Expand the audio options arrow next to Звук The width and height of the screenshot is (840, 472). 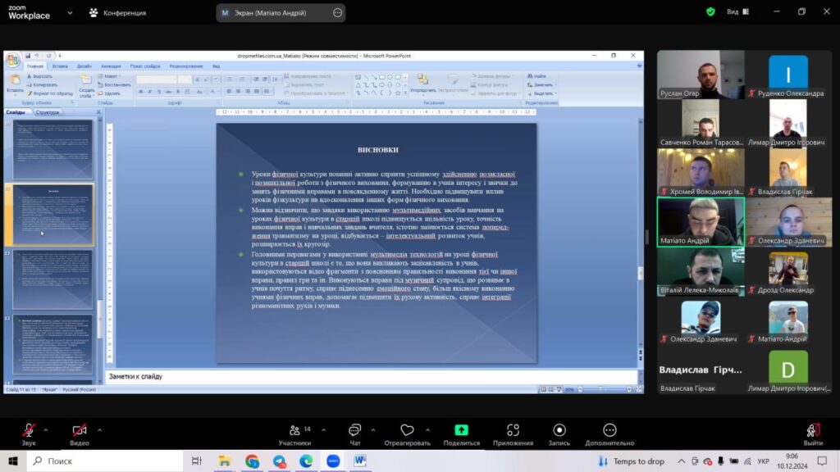(45, 429)
